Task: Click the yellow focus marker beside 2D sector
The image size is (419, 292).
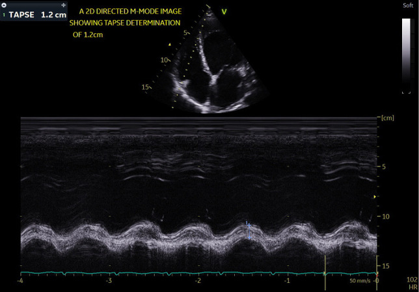Action: pyautogui.click(x=170, y=44)
